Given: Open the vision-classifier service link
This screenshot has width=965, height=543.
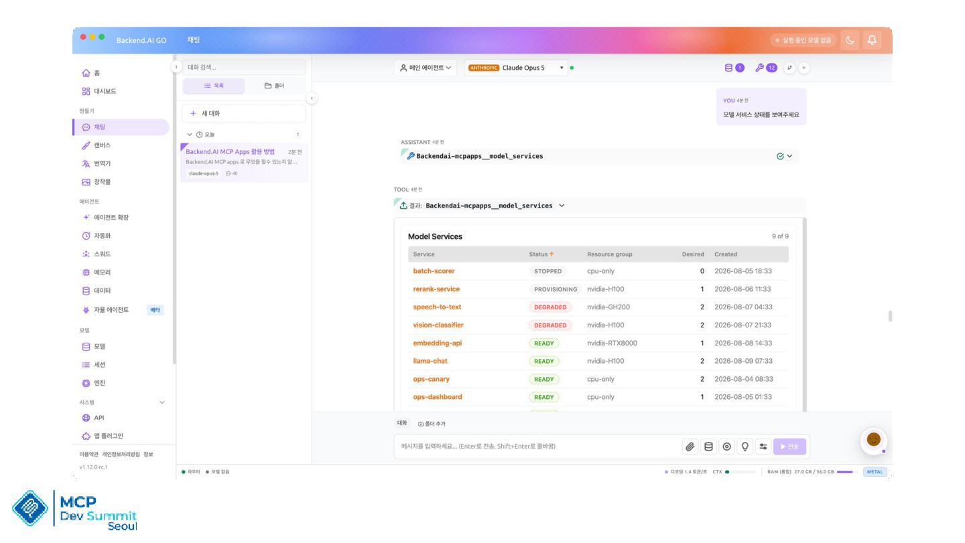Looking at the screenshot, I should click(438, 325).
